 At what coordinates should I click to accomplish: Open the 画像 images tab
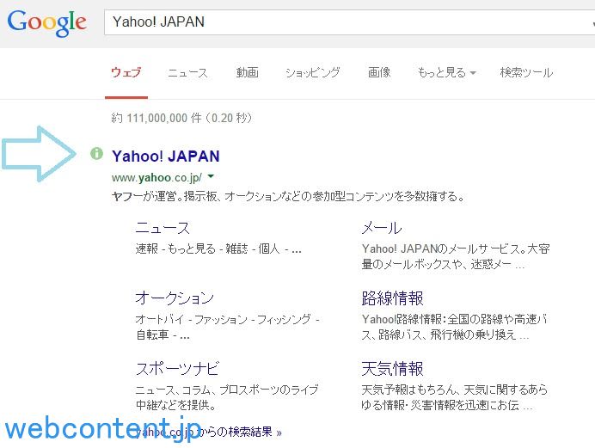point(379,73)
